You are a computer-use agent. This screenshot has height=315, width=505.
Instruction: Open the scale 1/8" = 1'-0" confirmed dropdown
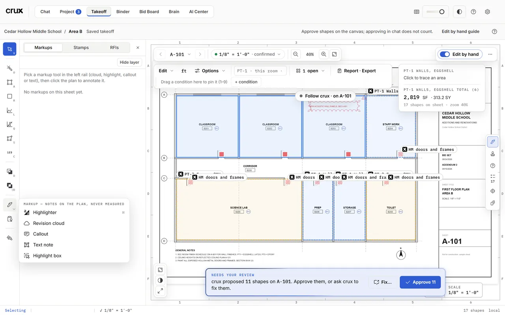coord(248,54)
